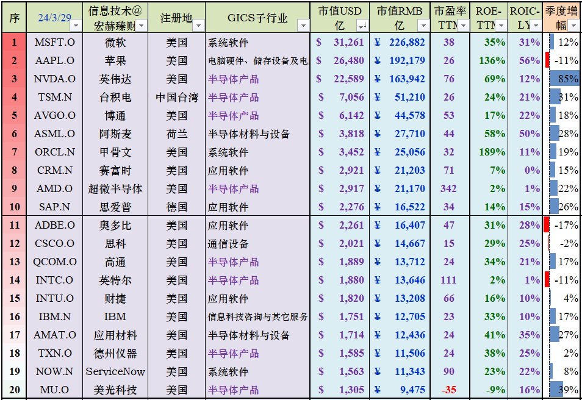The image size is (582, 400).
Task: Select ticker cell MU.O
Action: [x=54, y=390]
